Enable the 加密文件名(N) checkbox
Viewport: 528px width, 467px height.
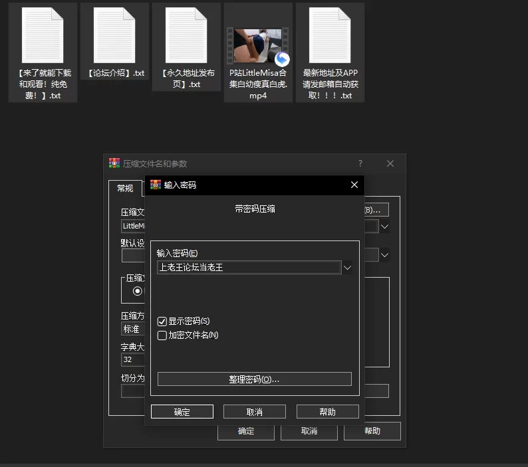tap(162, 335)
